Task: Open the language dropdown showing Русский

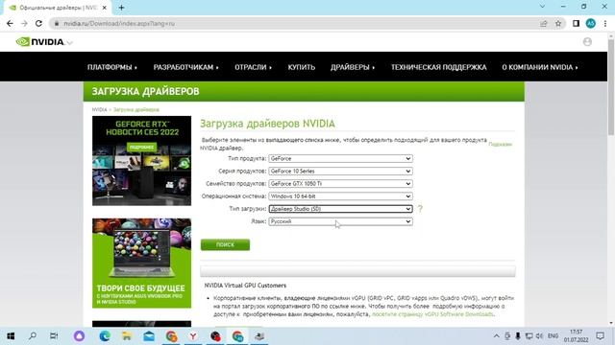Action: click(340, 221)
